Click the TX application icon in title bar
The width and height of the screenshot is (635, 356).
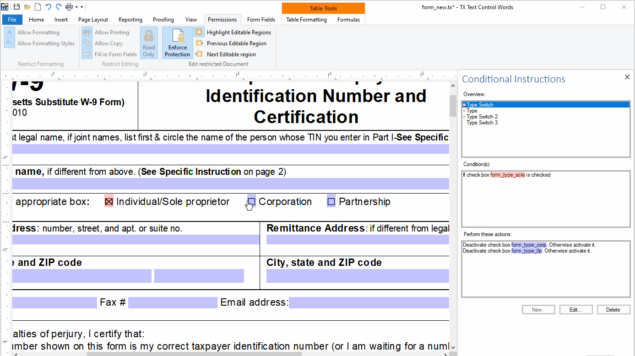pyautogui.click(x=5, y=7)
